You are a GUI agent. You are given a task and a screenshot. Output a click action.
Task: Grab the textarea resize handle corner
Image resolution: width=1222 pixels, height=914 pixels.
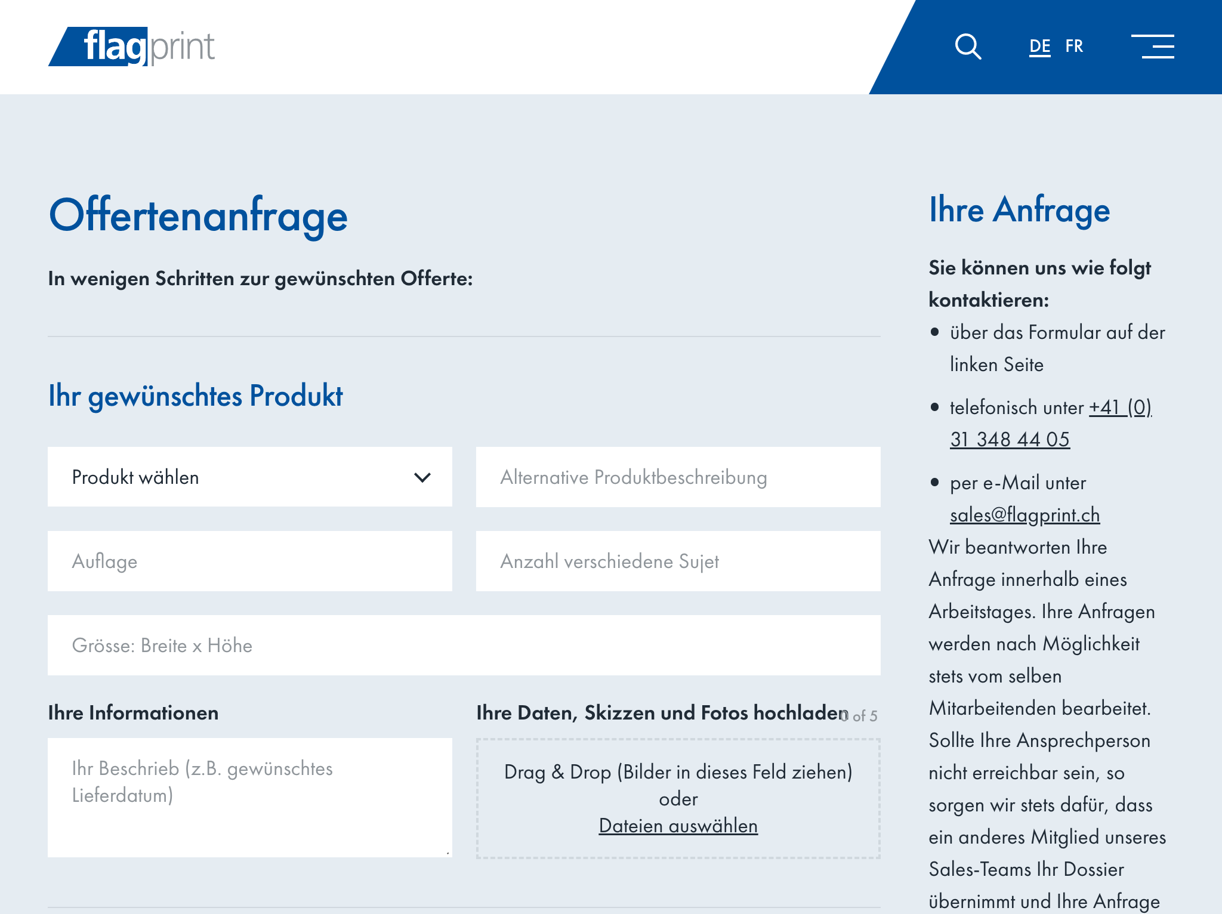pos(448,853)
